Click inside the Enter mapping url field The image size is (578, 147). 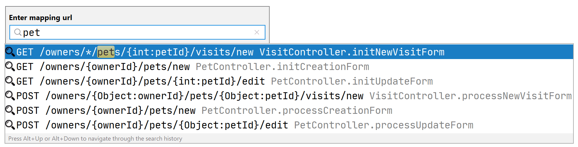137,32
